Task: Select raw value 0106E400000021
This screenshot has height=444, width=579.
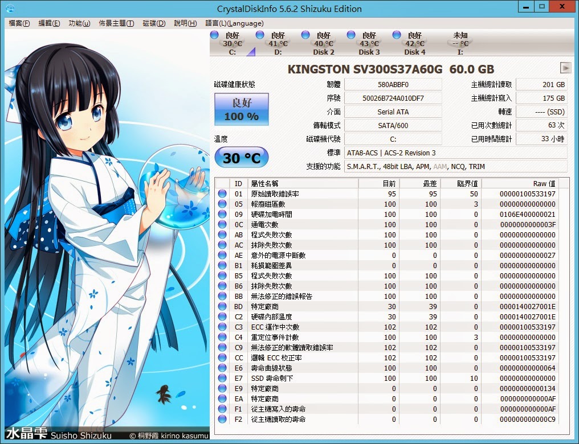Action: pos(527,214)
